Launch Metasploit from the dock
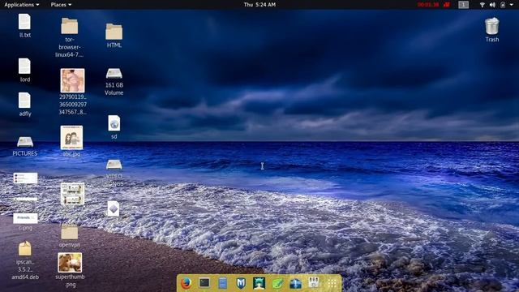This screenshot has height=292, width=519. 241,283
